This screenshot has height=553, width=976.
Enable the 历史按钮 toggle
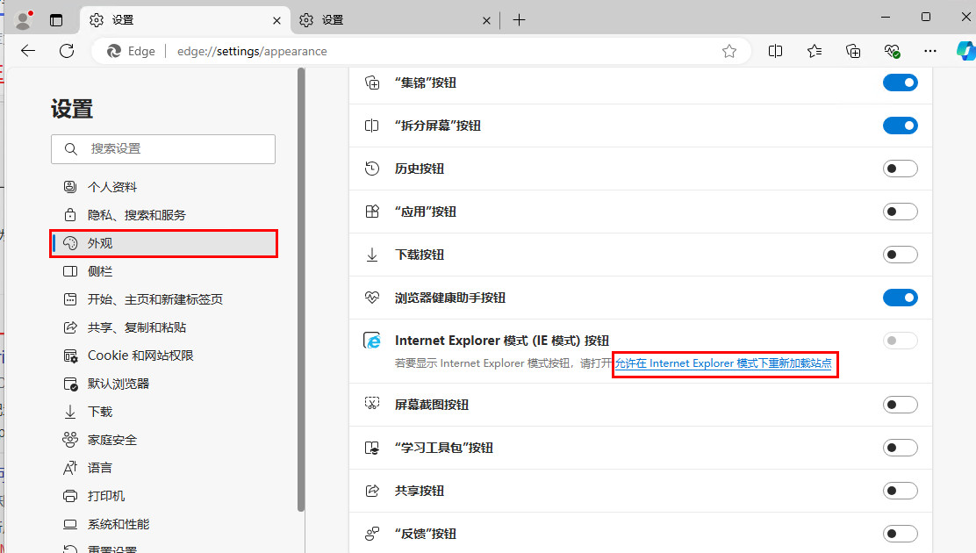900,169
